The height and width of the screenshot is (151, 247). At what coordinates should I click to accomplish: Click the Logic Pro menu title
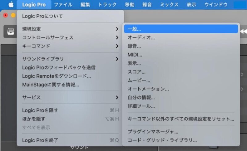click(34, 5)
